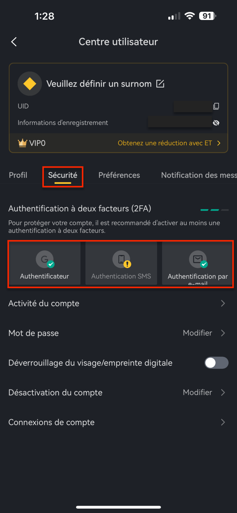Viewport: 237px width, 513px height.
Task: Switch to the Profil tab
Action: coord(18,175)
